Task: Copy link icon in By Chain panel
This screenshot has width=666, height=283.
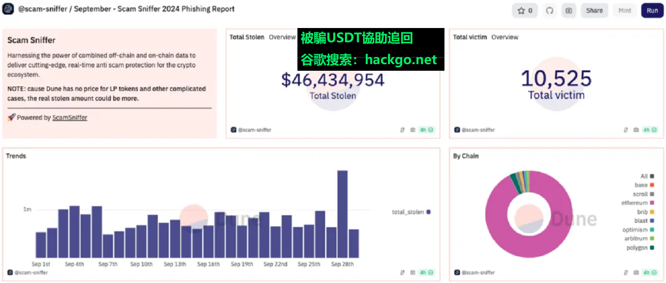Action: coord(626,273)
